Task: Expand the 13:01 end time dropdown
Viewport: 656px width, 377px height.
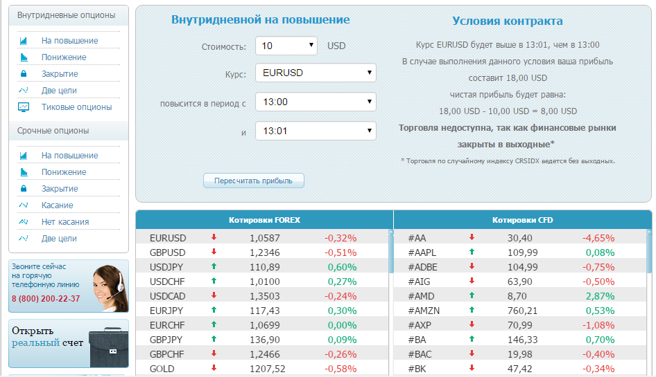Action: coord(316,131)
